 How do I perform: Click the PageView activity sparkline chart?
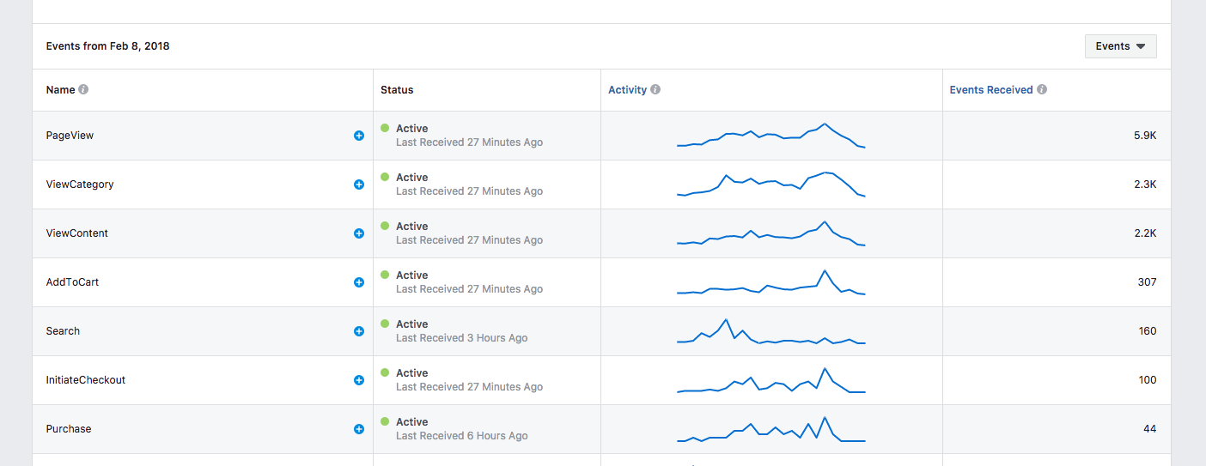[771, 136]
